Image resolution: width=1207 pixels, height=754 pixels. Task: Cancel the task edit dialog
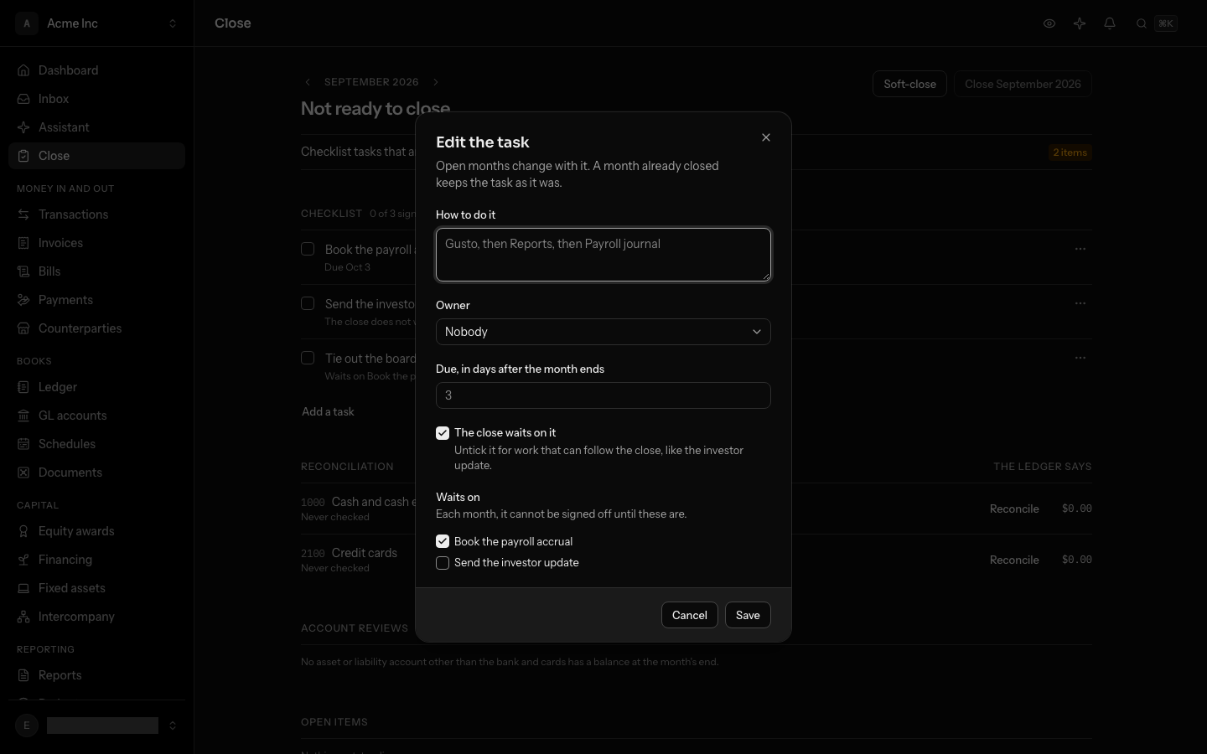click(x=690, y=615)
